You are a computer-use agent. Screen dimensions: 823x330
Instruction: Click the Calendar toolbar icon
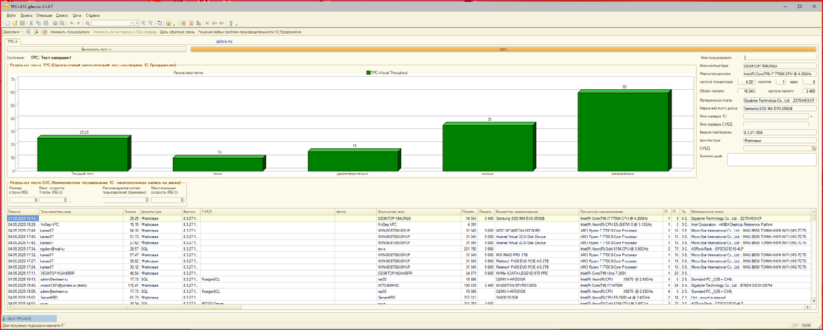click(191, 23)
